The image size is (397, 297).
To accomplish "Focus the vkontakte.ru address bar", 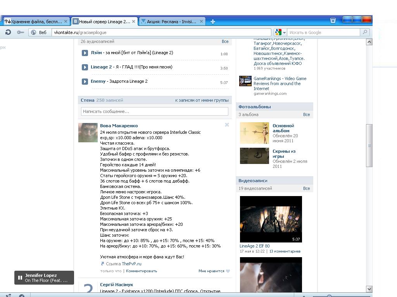I will [162, 32].
